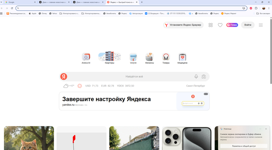Open the iPhone news thumbnail
Viewport: 272px width, 150px height.
(187, 138)
